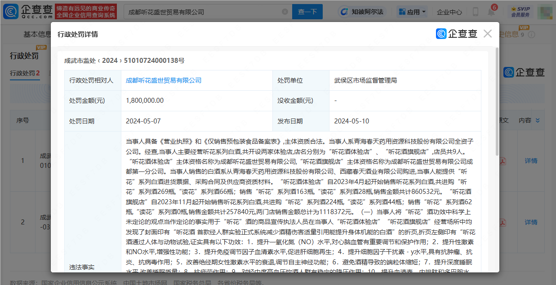The width and height of the screenshot is (556, 285).
Task: Focus the company name search field
Action: click(208, 12)
